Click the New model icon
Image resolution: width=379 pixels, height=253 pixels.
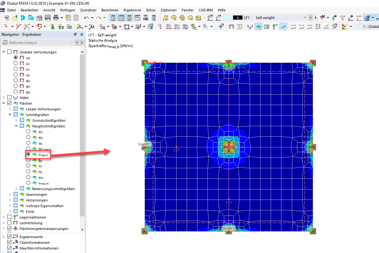click(7, 18)
